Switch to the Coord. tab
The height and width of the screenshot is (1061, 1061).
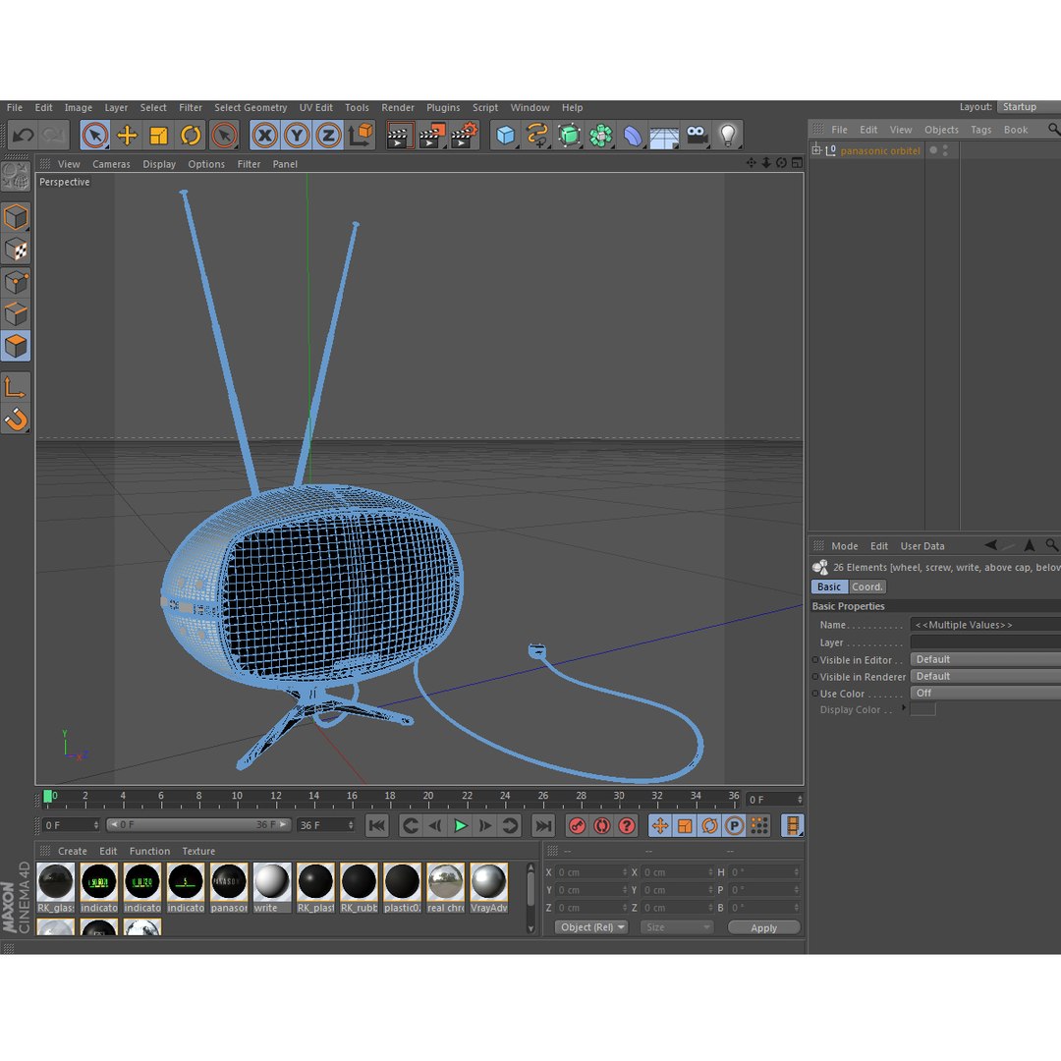click(x=866, y=587)
